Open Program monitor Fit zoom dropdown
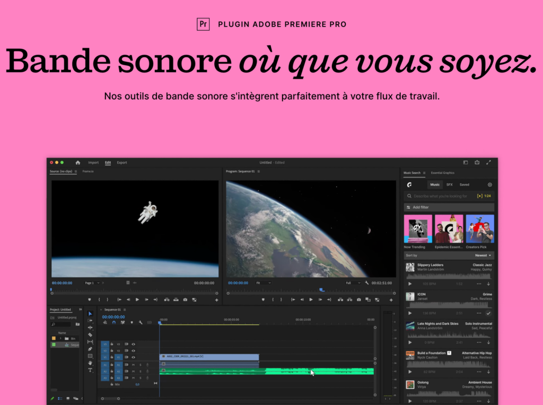 point(263,283)
